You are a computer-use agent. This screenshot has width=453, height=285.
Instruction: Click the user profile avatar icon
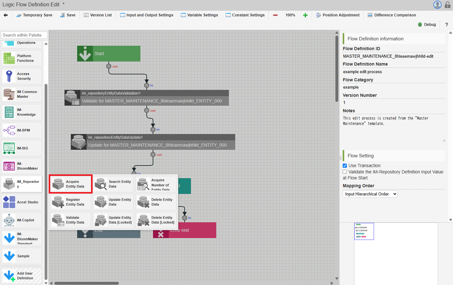437,5
